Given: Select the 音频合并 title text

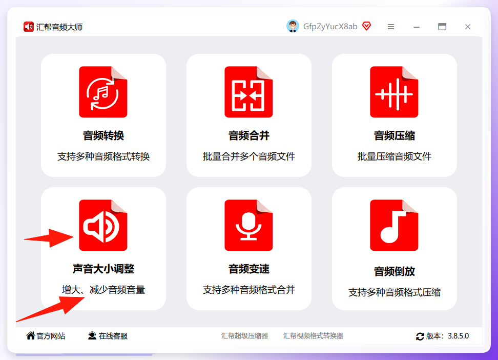Looking at the screenshot, I should pos(248,136).
